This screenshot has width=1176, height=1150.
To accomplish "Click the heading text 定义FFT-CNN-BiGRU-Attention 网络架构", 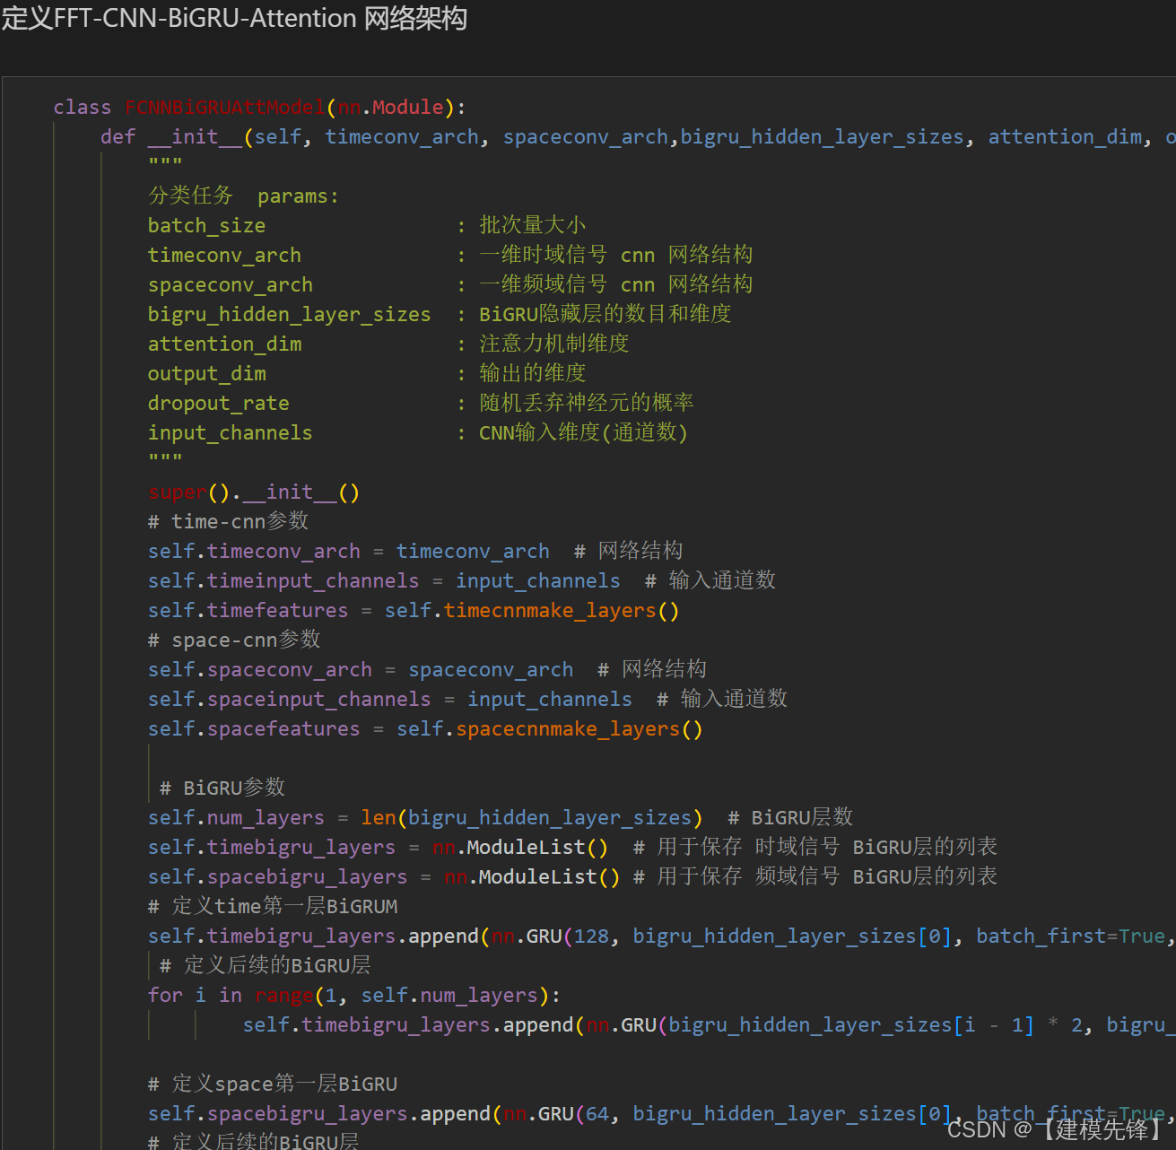I will click(234, 18).
